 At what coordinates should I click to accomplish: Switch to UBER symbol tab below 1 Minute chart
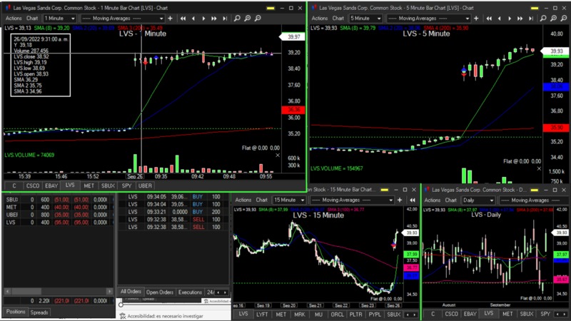click(x=145, y=185)
